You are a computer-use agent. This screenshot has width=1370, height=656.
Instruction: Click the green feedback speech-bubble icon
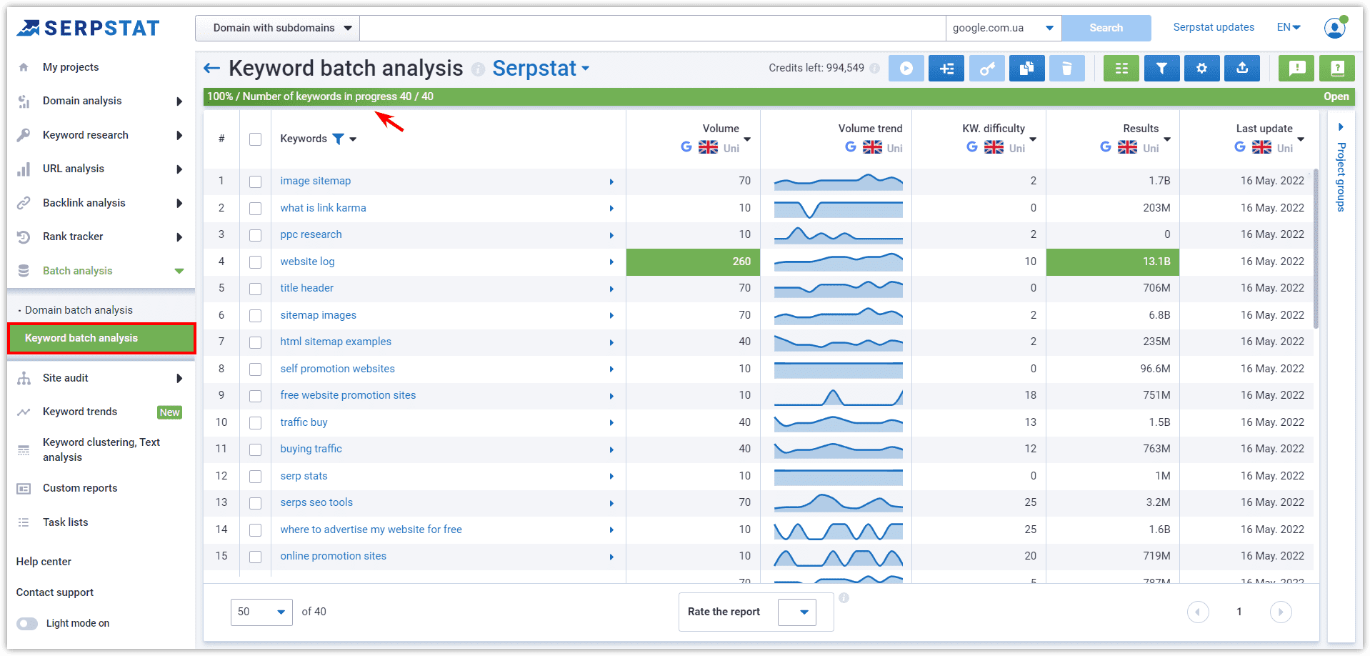pos(1296,69)
